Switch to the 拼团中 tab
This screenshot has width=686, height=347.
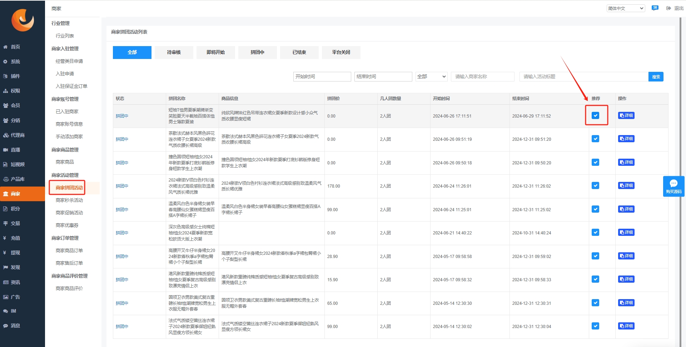pyautogui.click(x=258, y=52)
